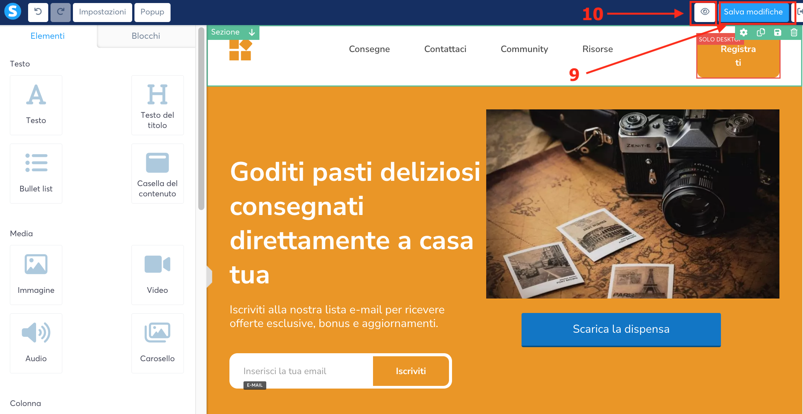Choose the Carosello element
803x414 pixels.
(157, 343)
